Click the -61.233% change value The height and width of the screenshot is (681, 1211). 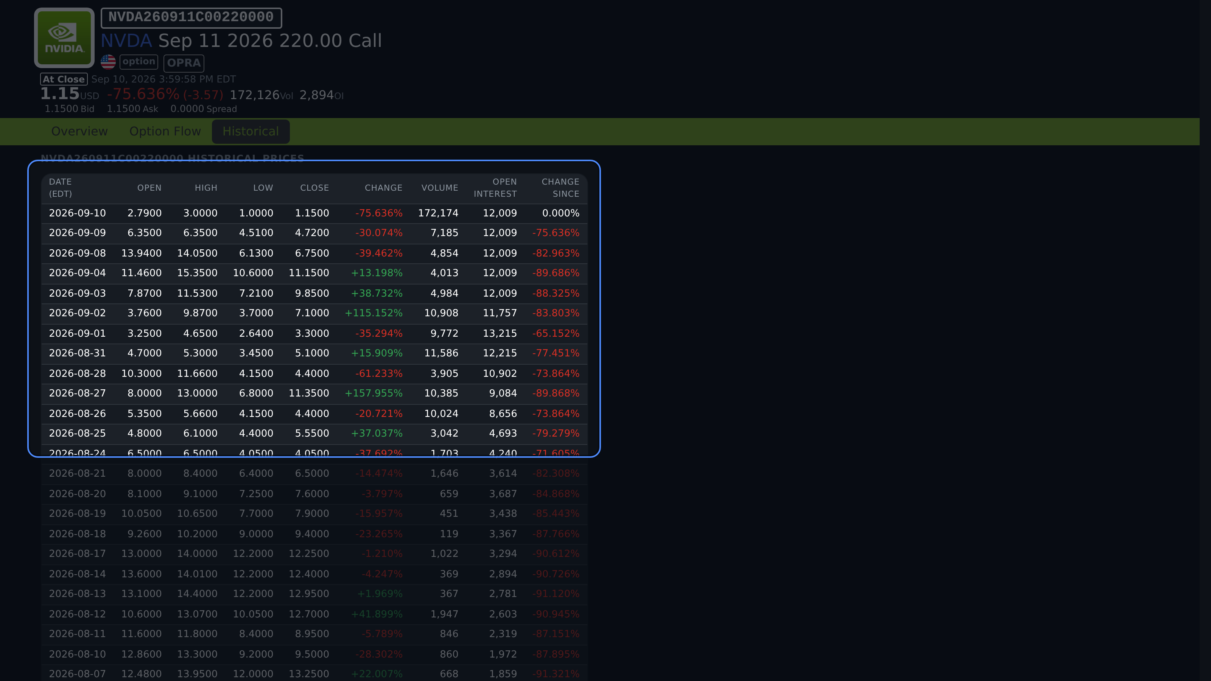(x=379, y=374)
